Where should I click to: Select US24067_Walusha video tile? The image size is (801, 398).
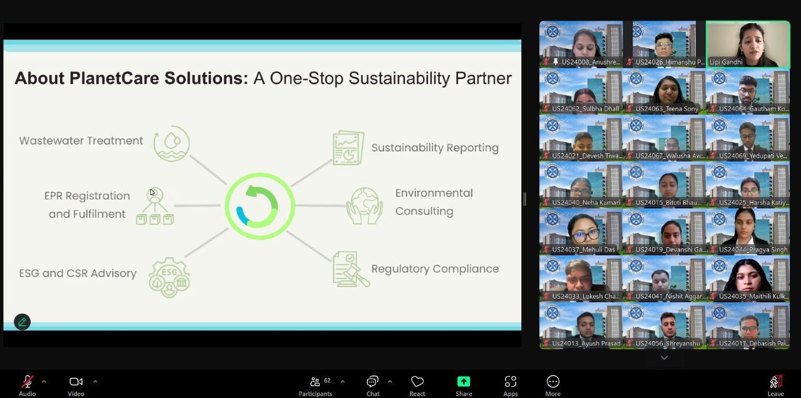point(665,138)
